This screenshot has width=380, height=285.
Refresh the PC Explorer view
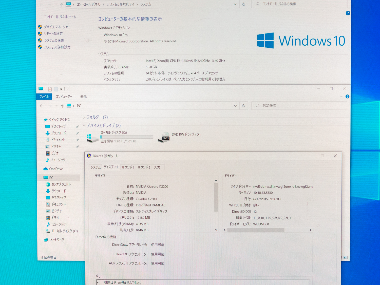(x=244, y=106)
